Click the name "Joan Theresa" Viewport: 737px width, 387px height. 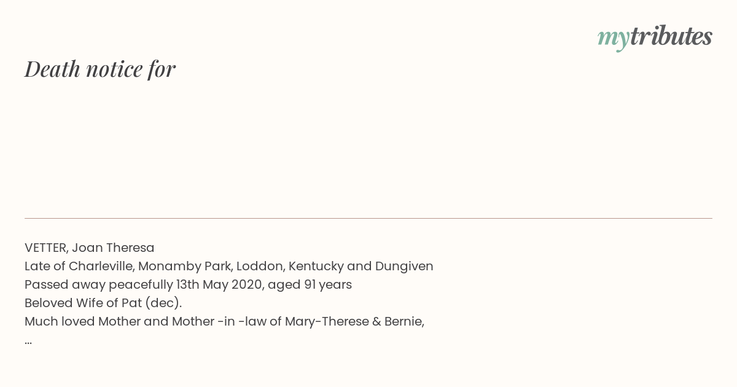(x=113, y=248)
